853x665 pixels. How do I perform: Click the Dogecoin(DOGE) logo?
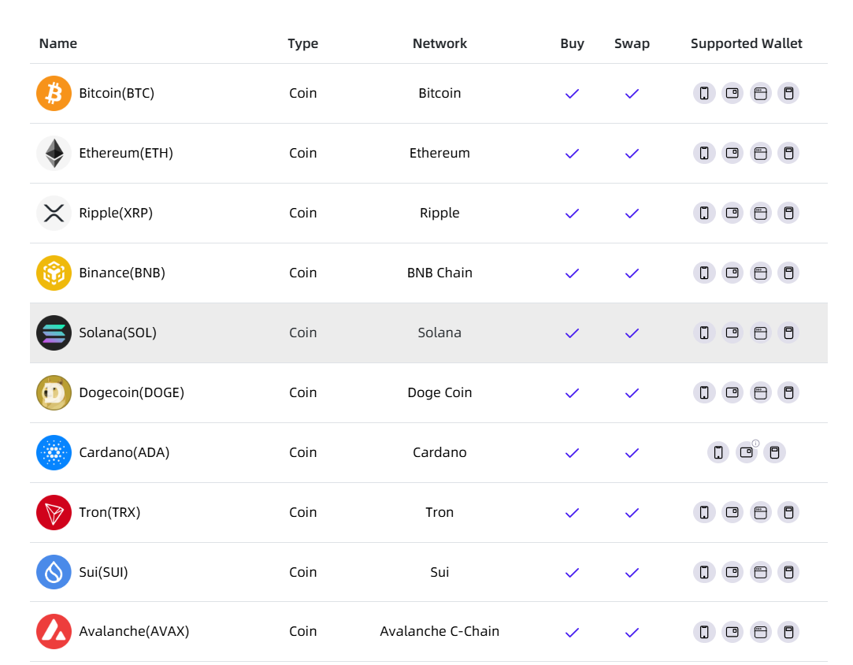pyautogui.click(x=54, y=392)
